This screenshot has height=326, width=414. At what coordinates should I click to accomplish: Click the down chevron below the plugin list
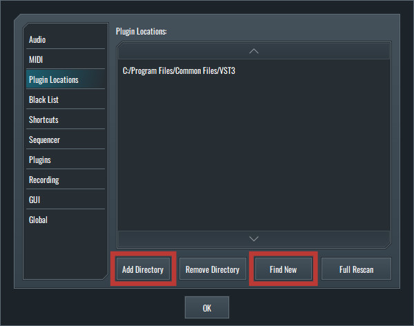pos(254,239)
